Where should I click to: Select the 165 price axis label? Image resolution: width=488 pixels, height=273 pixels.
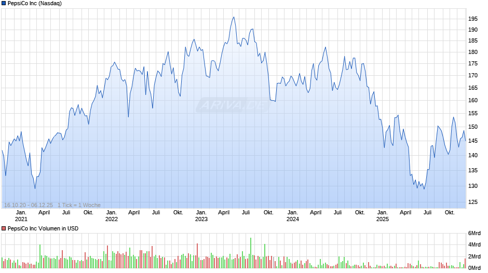pos(473,88)
